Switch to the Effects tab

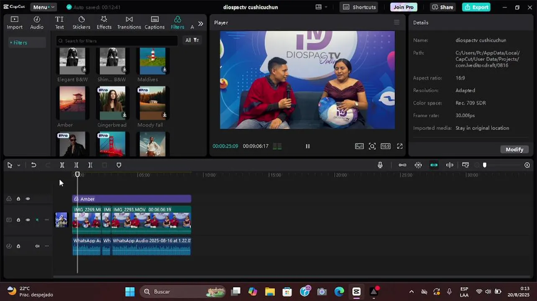[104, 23]
